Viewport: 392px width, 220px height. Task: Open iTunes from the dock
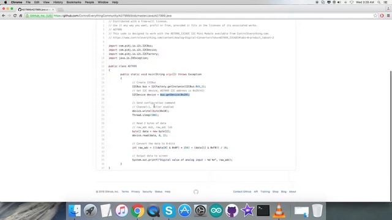tap(122, 211)
